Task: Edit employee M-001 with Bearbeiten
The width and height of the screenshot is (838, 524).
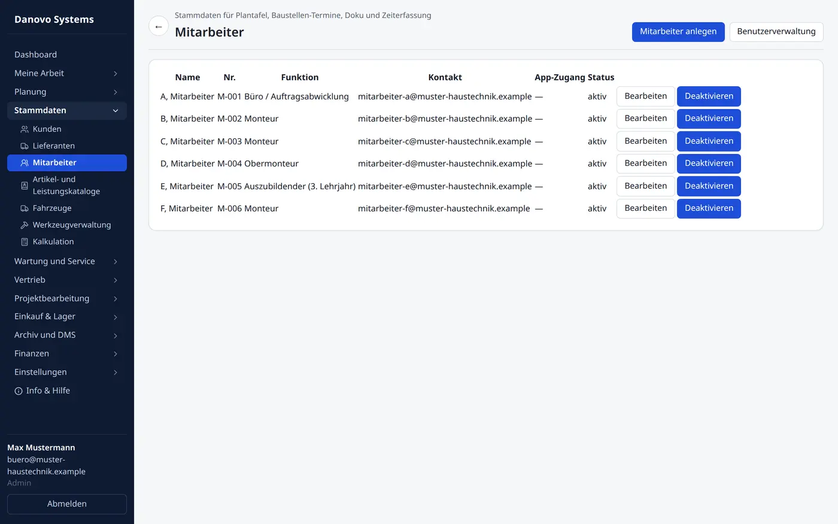Action: pyautogui.click(x=646, y=96)
